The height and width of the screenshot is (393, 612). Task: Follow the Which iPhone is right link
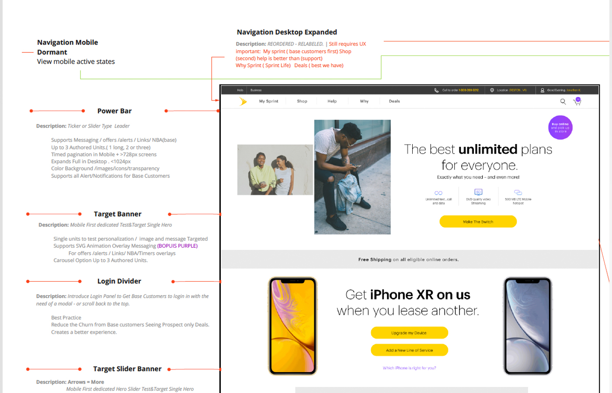(x=409, y=368)
